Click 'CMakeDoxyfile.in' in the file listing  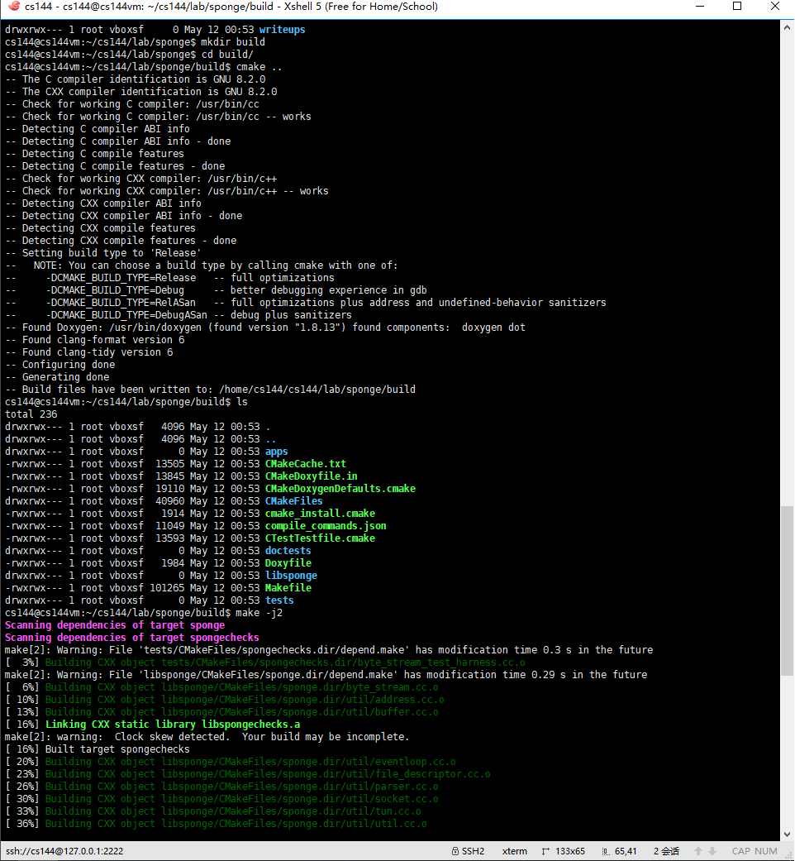[x=311, y=476]
